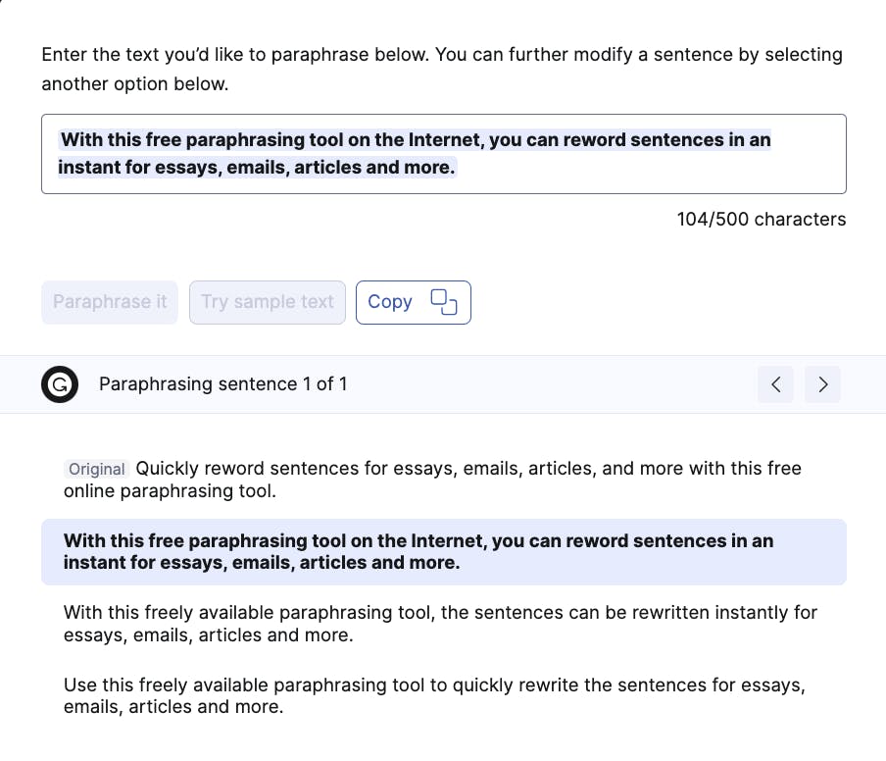Click the Grammarly G logo icon
Image resolution: width=886 pixels, height=761 pixels.
60,384
